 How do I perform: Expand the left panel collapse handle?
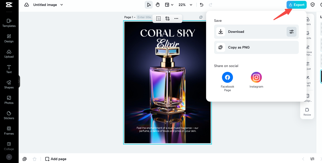pyautogui.click(x=19, y=81)
